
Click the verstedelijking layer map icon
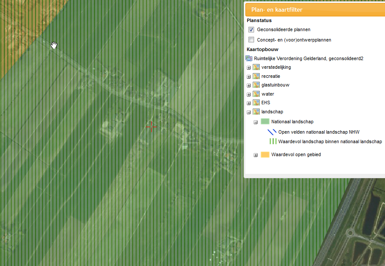[x=256, y=67]
